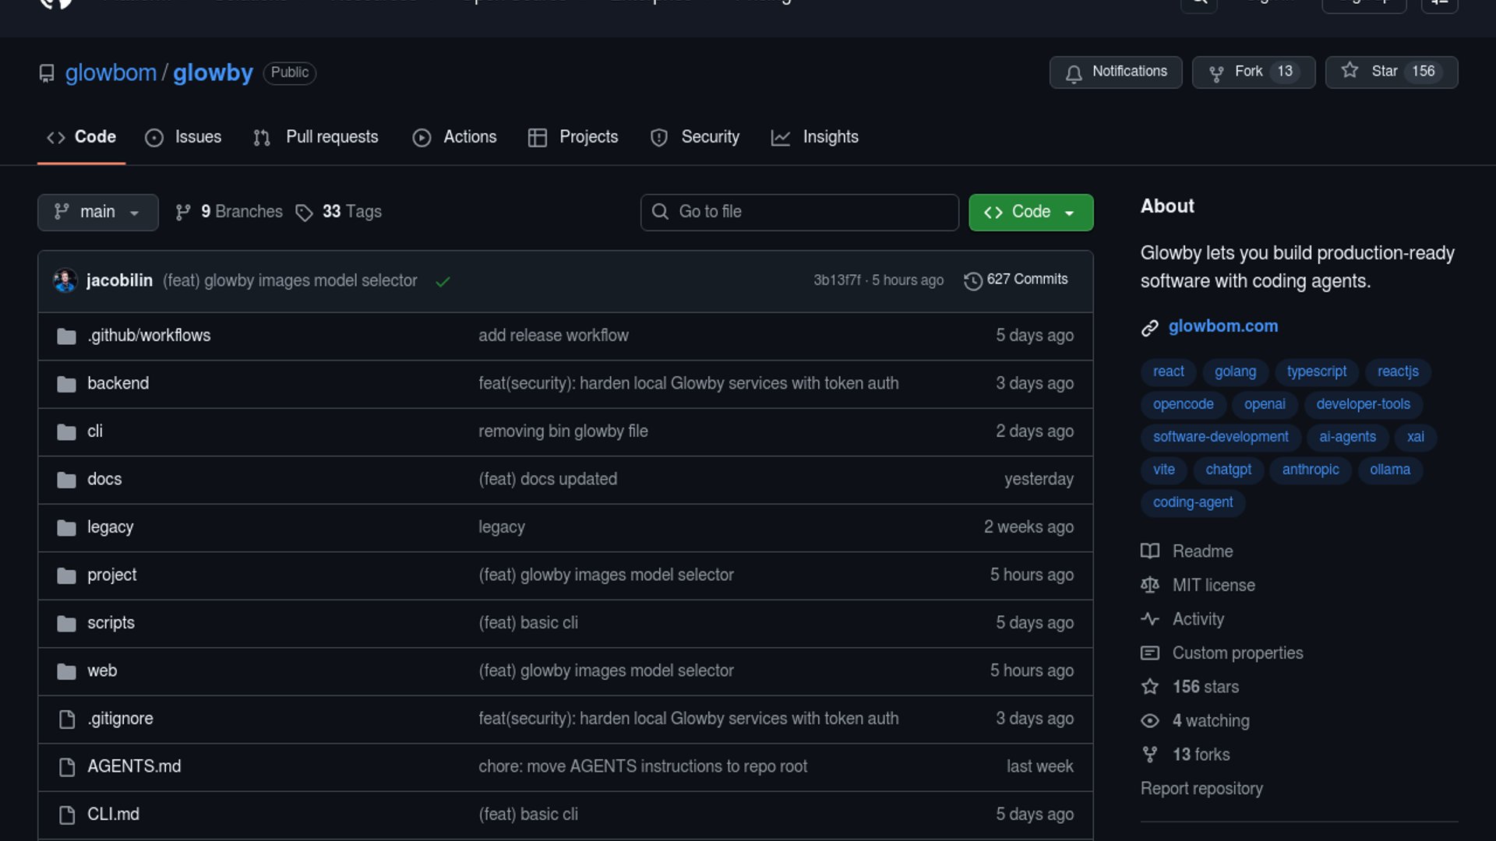Click the typescript topic tag

(x=1316, y=371)
